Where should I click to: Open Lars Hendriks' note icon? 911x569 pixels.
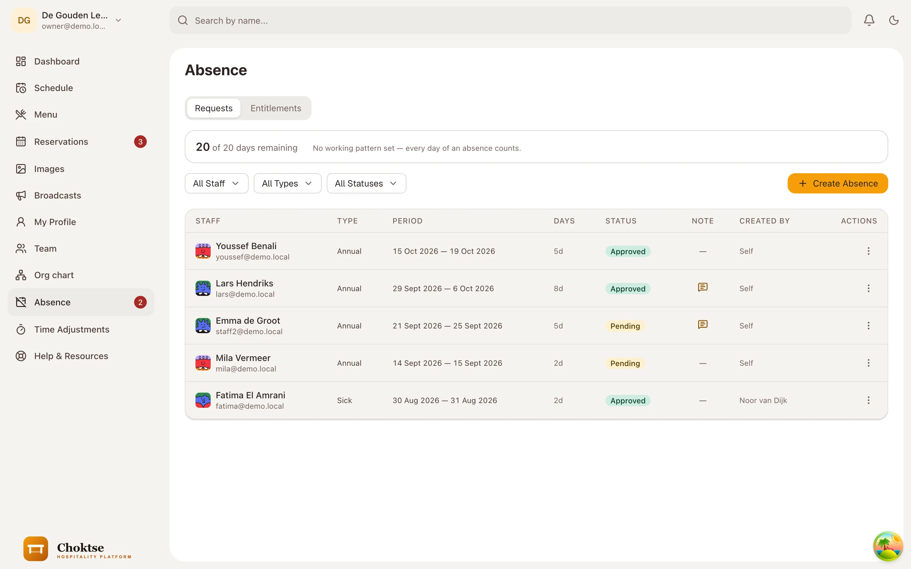(703, 288)
